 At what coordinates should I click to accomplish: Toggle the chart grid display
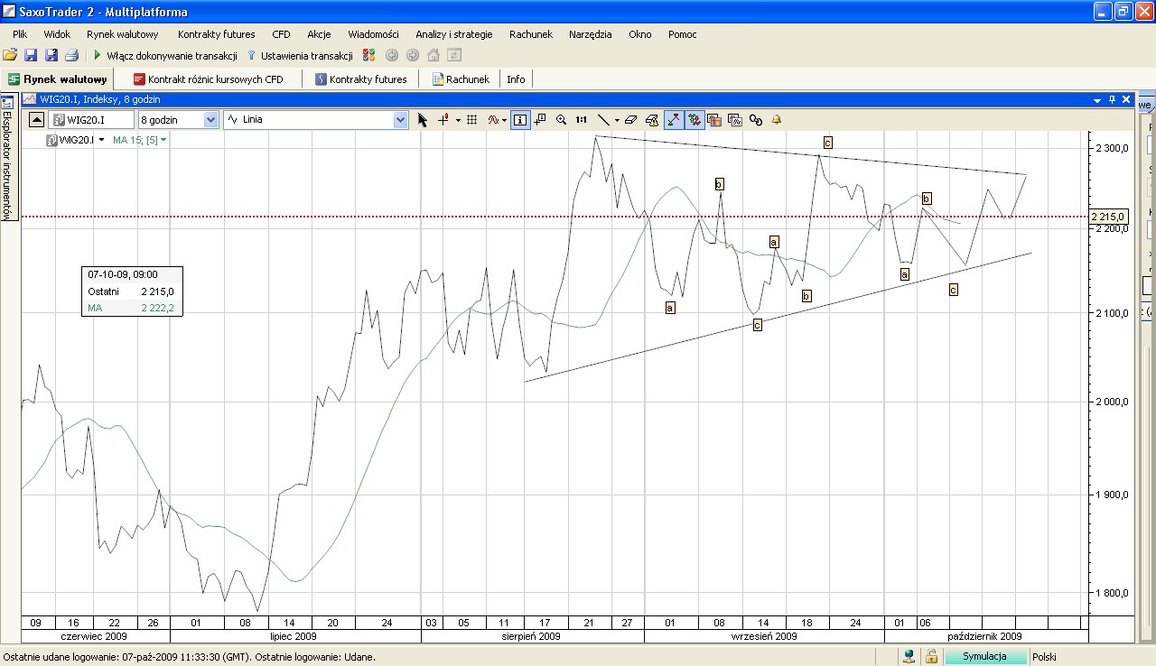(471, 120)
